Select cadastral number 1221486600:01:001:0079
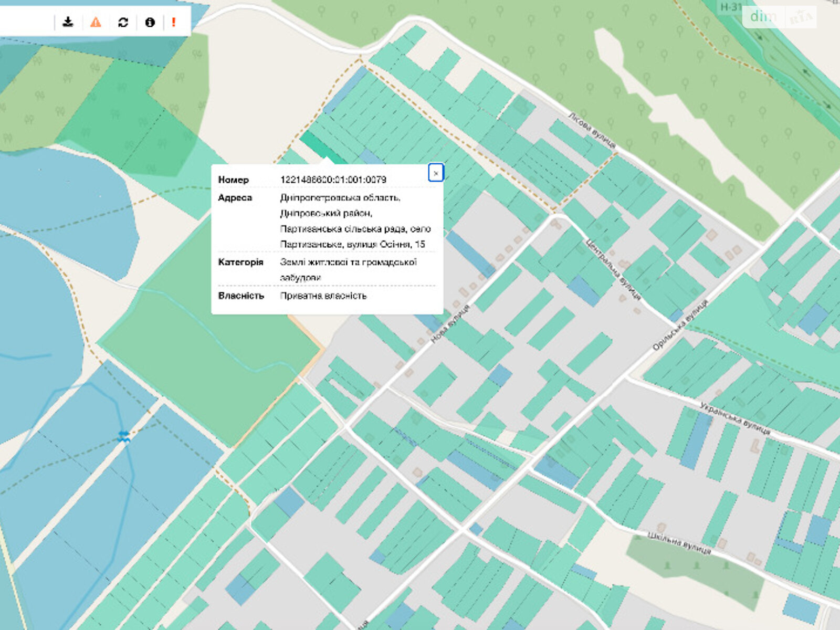 tap(333, 180)
